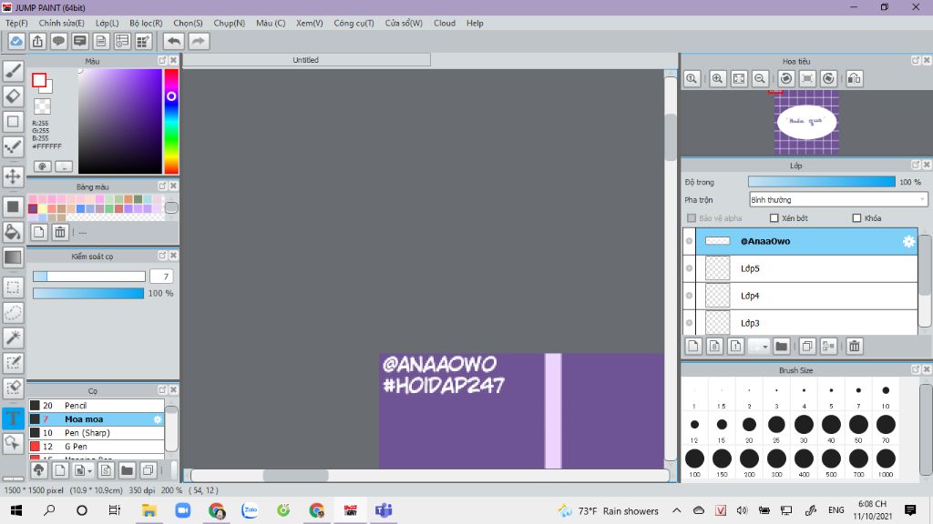Select the rectangular Select tool
Image resolution: width=933 pixels, height=524 pixels.
click(x=13, y=287)
